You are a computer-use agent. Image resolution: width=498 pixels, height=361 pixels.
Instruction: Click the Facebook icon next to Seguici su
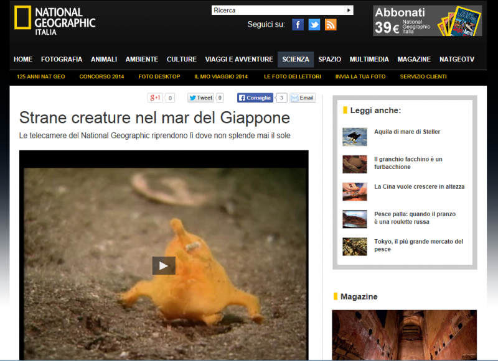298,25
